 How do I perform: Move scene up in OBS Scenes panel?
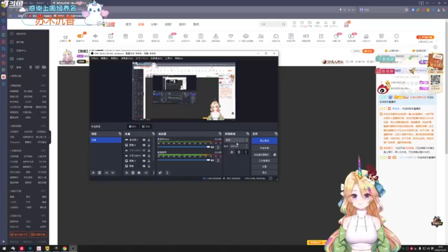click(x=106, y=172)
